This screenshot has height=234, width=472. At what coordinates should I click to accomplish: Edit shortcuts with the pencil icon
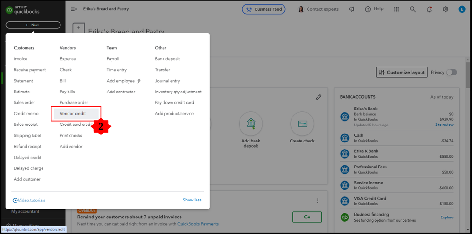tap(318, 97)
